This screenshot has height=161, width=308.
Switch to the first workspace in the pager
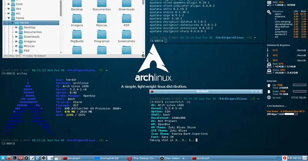[x=50, y=158]
